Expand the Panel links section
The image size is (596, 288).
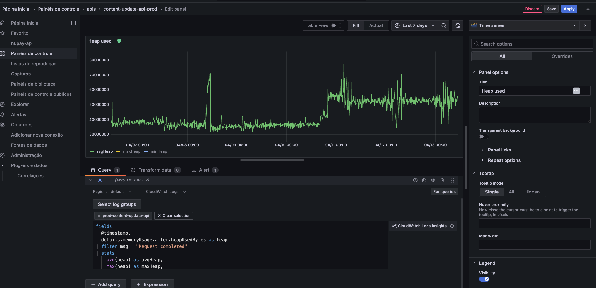click(x=499, y=150)
